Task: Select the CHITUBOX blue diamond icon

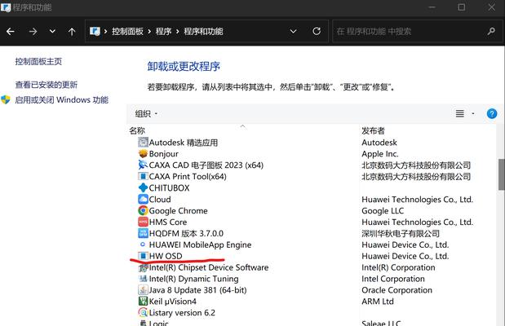Action: click(143, 187)
